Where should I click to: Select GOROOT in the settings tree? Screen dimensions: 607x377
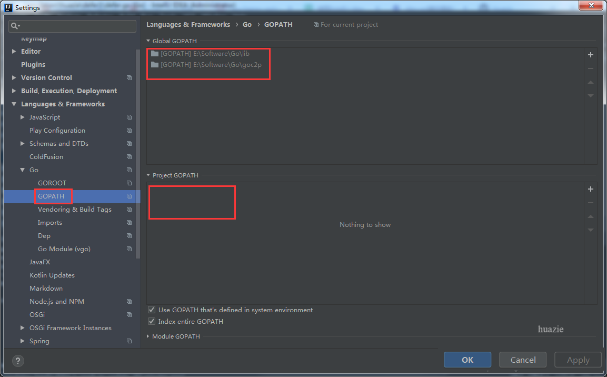click(52, 183)
